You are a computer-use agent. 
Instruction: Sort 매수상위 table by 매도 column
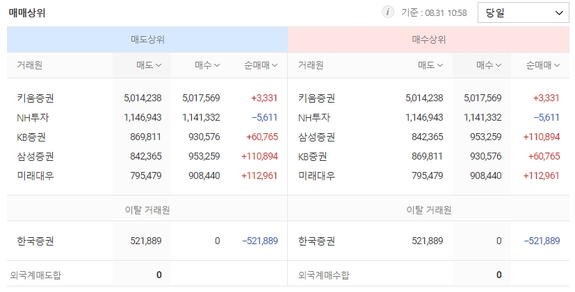coord(430,65)
